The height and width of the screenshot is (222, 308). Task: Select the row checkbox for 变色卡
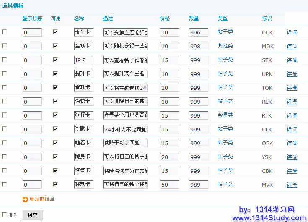click(4, 32)
